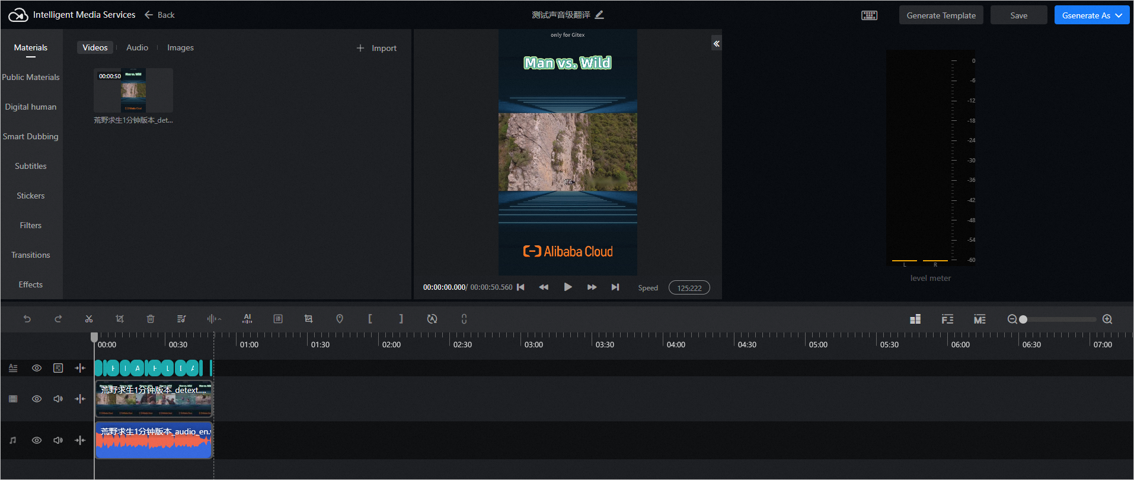Click the crop tool icon
The image size is (1134, 480).
[120, 319]
